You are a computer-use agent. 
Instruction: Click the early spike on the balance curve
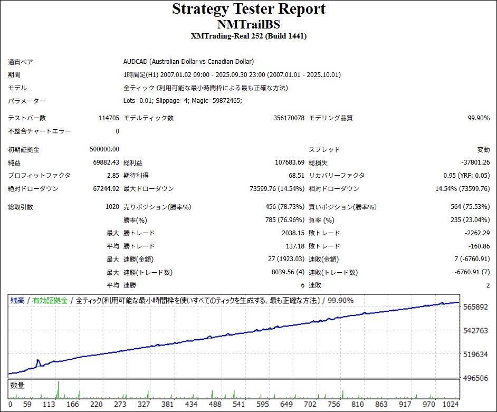click(x=38, y=362)
